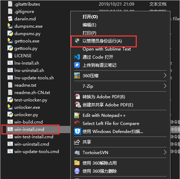Click the VS Code icon for 通过 Code 打开

click(77, 57)
